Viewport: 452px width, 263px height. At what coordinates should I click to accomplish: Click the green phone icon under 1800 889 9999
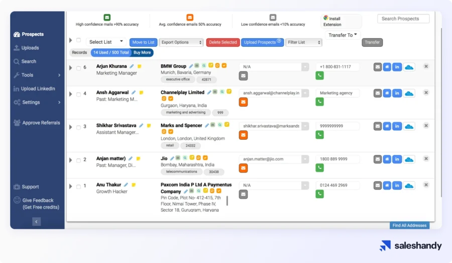319,168
